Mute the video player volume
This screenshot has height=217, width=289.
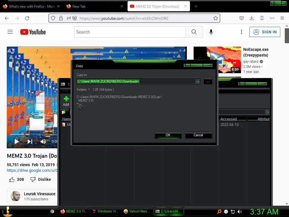tap(43, 142)
